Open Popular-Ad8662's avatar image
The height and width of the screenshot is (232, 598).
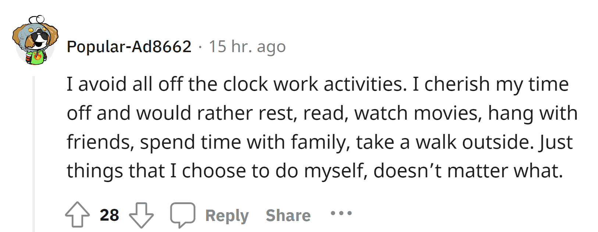(x=35, y=40)
